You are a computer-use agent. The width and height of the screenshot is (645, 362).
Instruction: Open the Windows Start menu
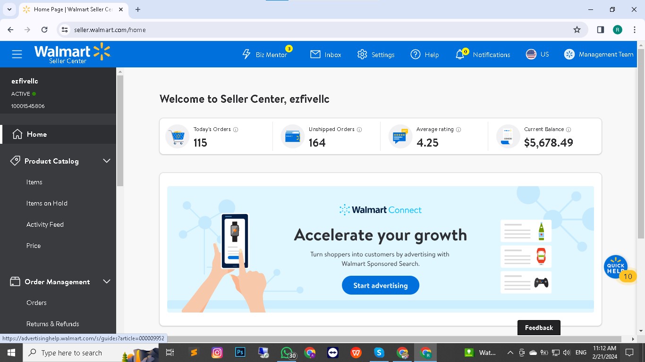point(10,353)
